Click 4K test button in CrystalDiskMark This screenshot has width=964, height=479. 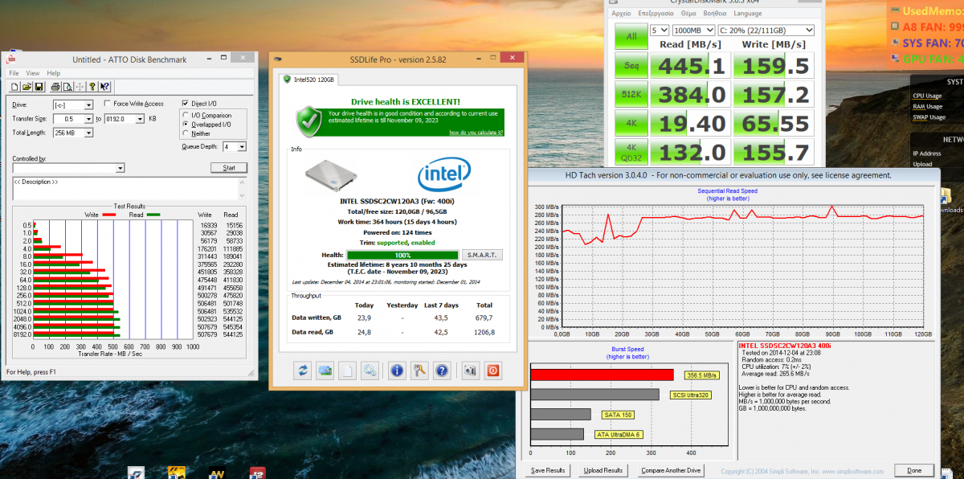tap(631, 124)
